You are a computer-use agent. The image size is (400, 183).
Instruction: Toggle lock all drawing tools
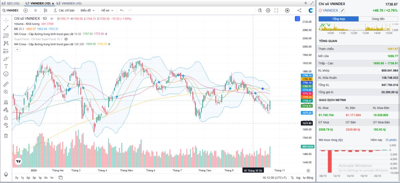pyautogui.click(x=6, y=117)
